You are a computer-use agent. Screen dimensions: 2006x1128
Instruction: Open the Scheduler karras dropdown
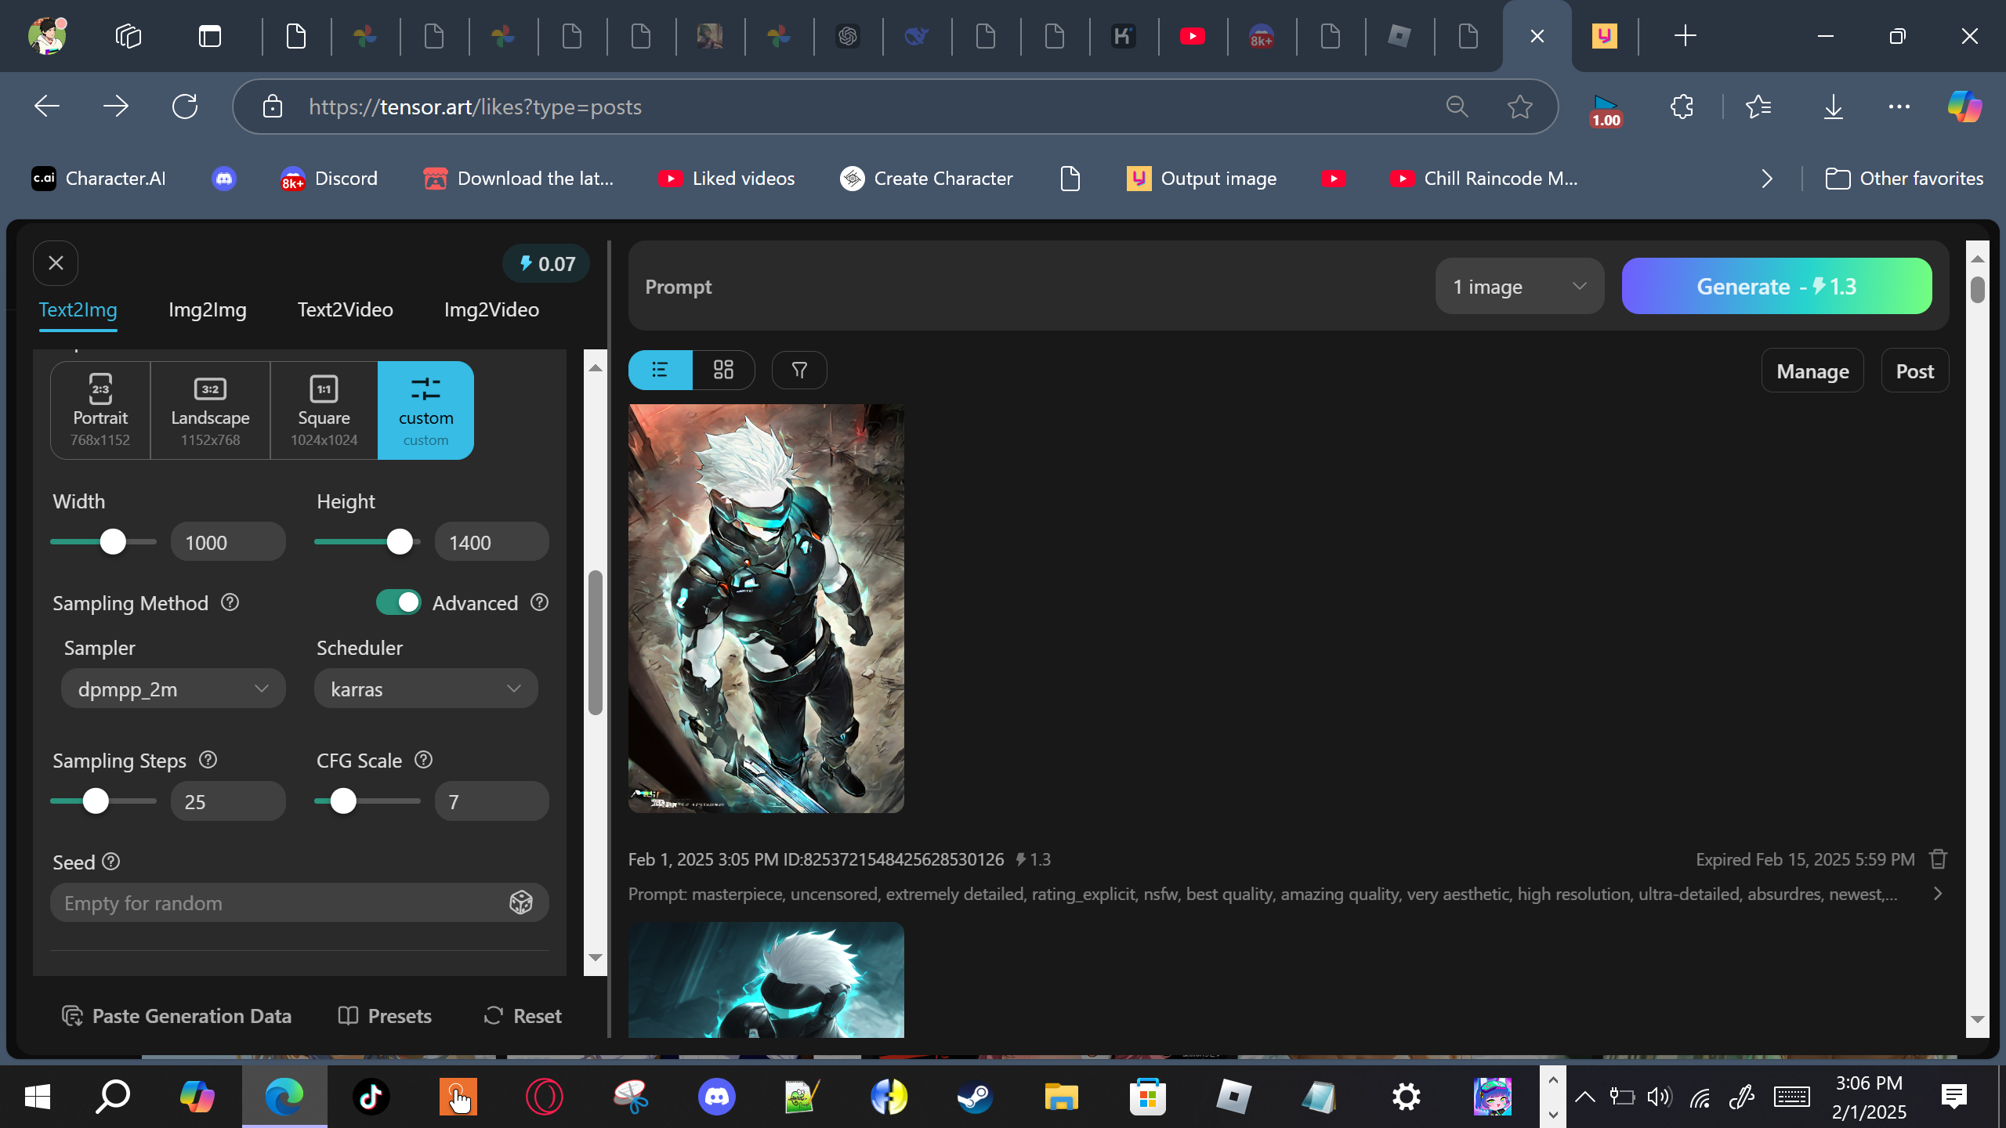click(x=425, y=689)
